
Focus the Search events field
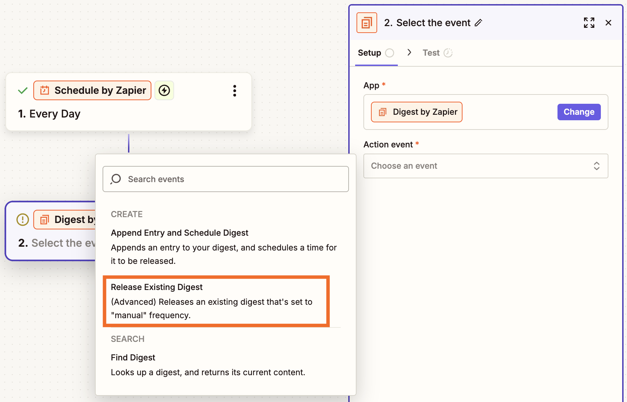226,179
